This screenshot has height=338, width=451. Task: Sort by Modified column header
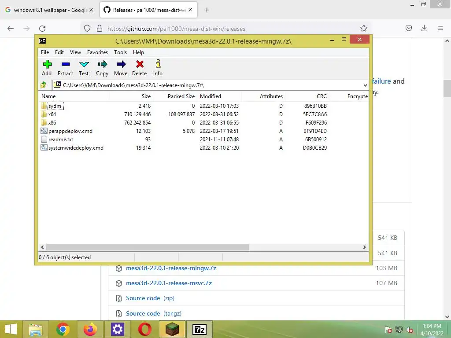tap(219, 96)
